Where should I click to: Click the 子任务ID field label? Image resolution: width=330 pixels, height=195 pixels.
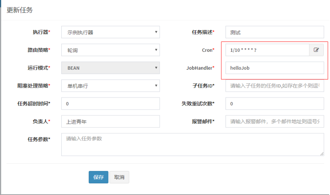204,86
